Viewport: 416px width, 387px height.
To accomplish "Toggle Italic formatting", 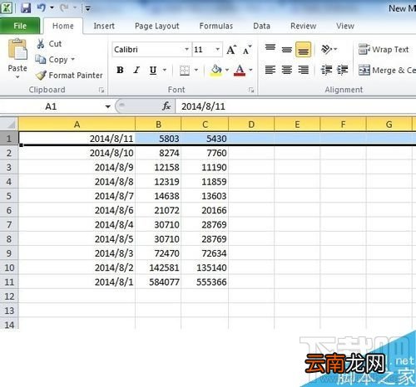I will (x=136, y=71).
